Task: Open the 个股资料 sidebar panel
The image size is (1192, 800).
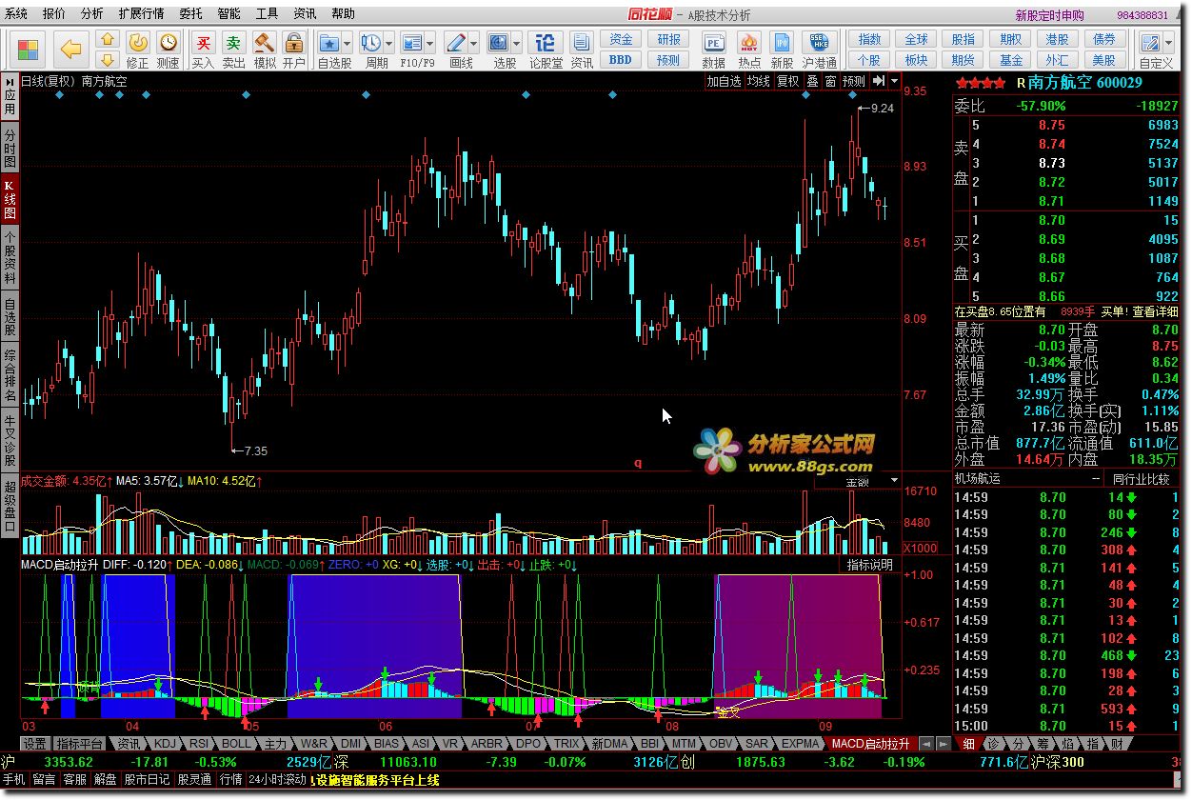Action: (x=10, y=257)
